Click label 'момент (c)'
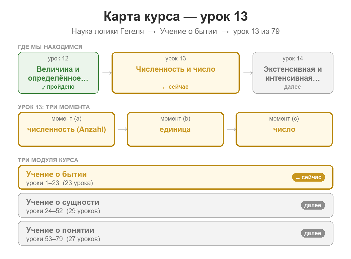This screenshot has width=351, height=259. click(284, 118)
